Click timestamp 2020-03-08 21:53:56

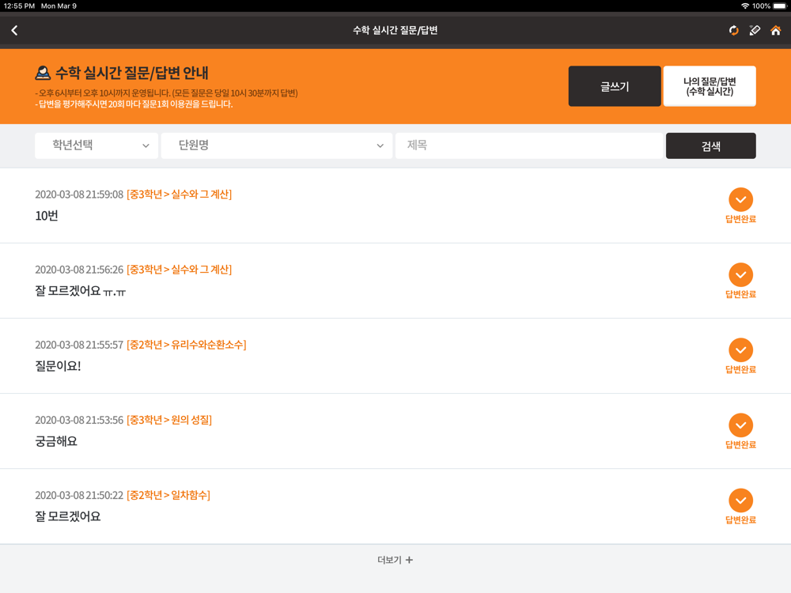pos(79,420)
